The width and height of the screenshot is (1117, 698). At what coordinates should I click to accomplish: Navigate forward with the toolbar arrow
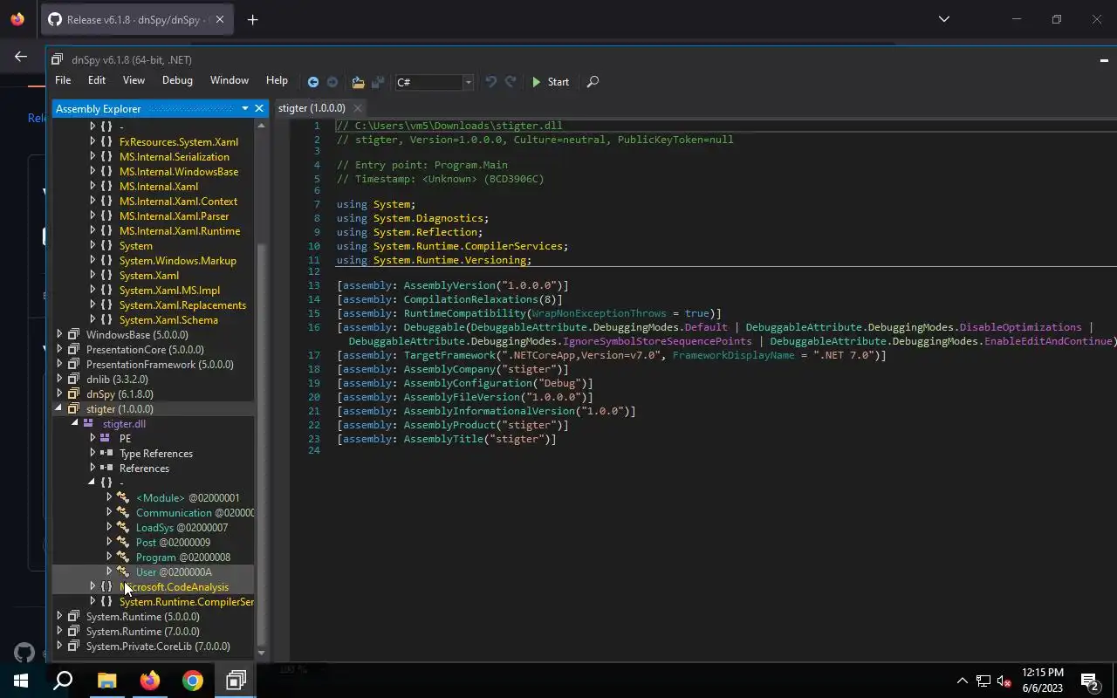[x=332, y=82]
